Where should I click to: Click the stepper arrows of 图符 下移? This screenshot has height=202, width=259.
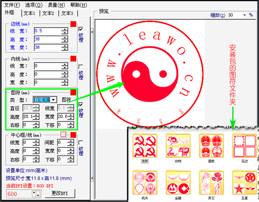pos(70,125)
